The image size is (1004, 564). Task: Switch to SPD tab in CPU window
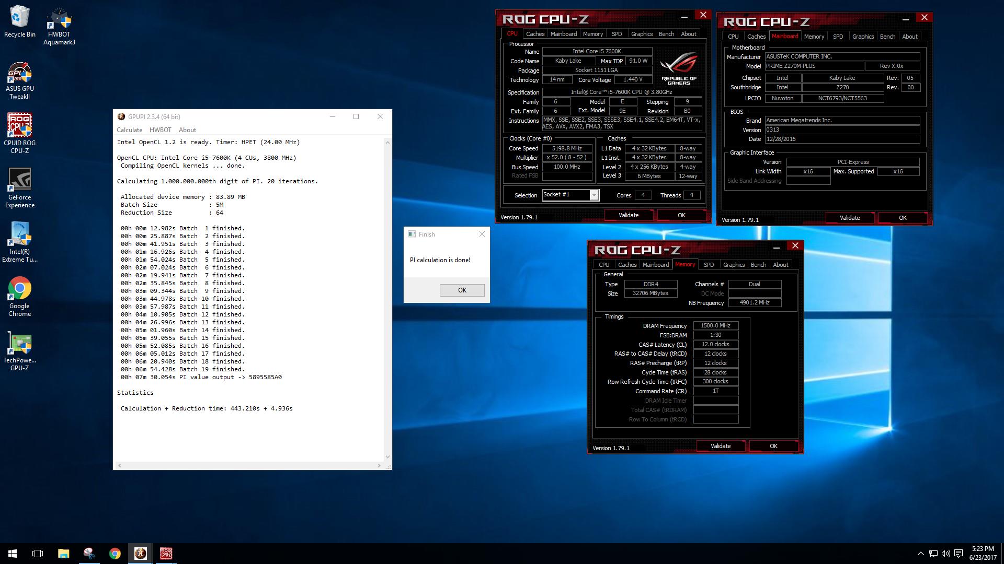[x=617, y=34]
